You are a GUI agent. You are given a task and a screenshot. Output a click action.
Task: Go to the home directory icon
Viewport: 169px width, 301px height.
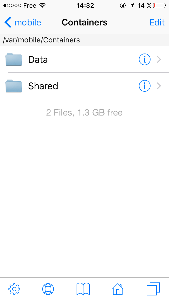pos(118,289)
